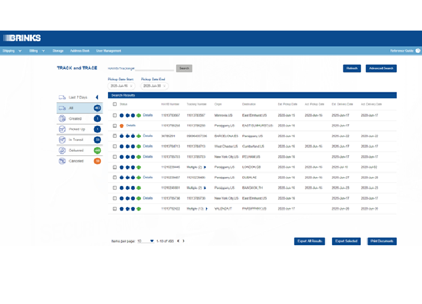Check the select-all checkbox in table header
The image size is (422, 304).
[x=115, y=104]
